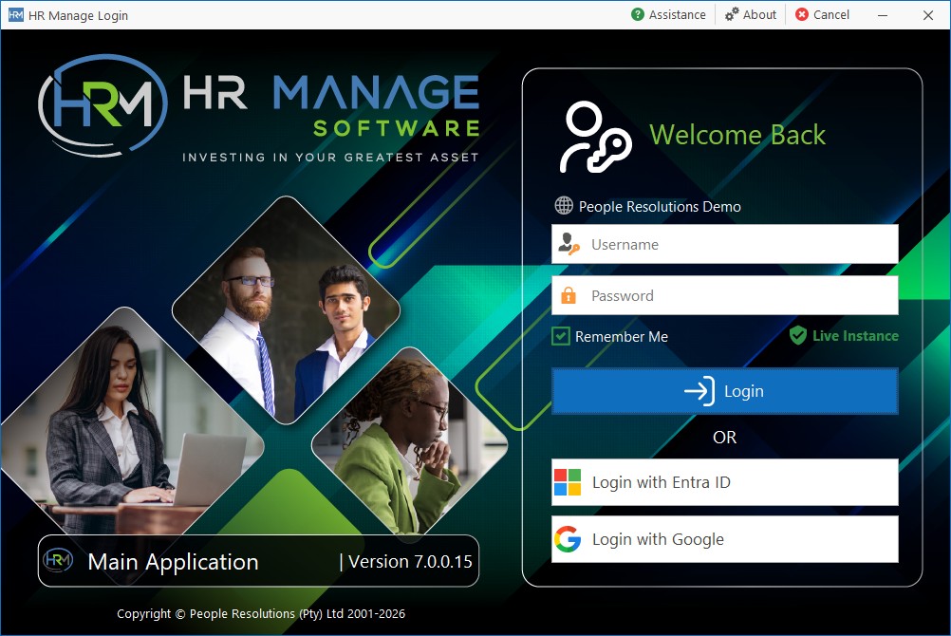Click the user key icon in Username field

[x=569, y=244]
